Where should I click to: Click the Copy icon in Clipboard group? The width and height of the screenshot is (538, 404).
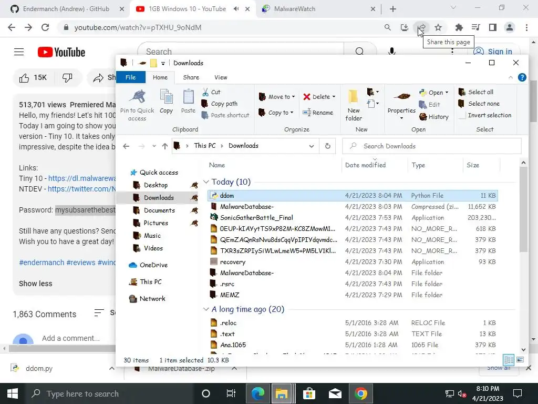point(167,97)
